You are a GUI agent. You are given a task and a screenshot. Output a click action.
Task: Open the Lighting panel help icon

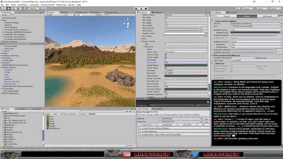point(279,16)
